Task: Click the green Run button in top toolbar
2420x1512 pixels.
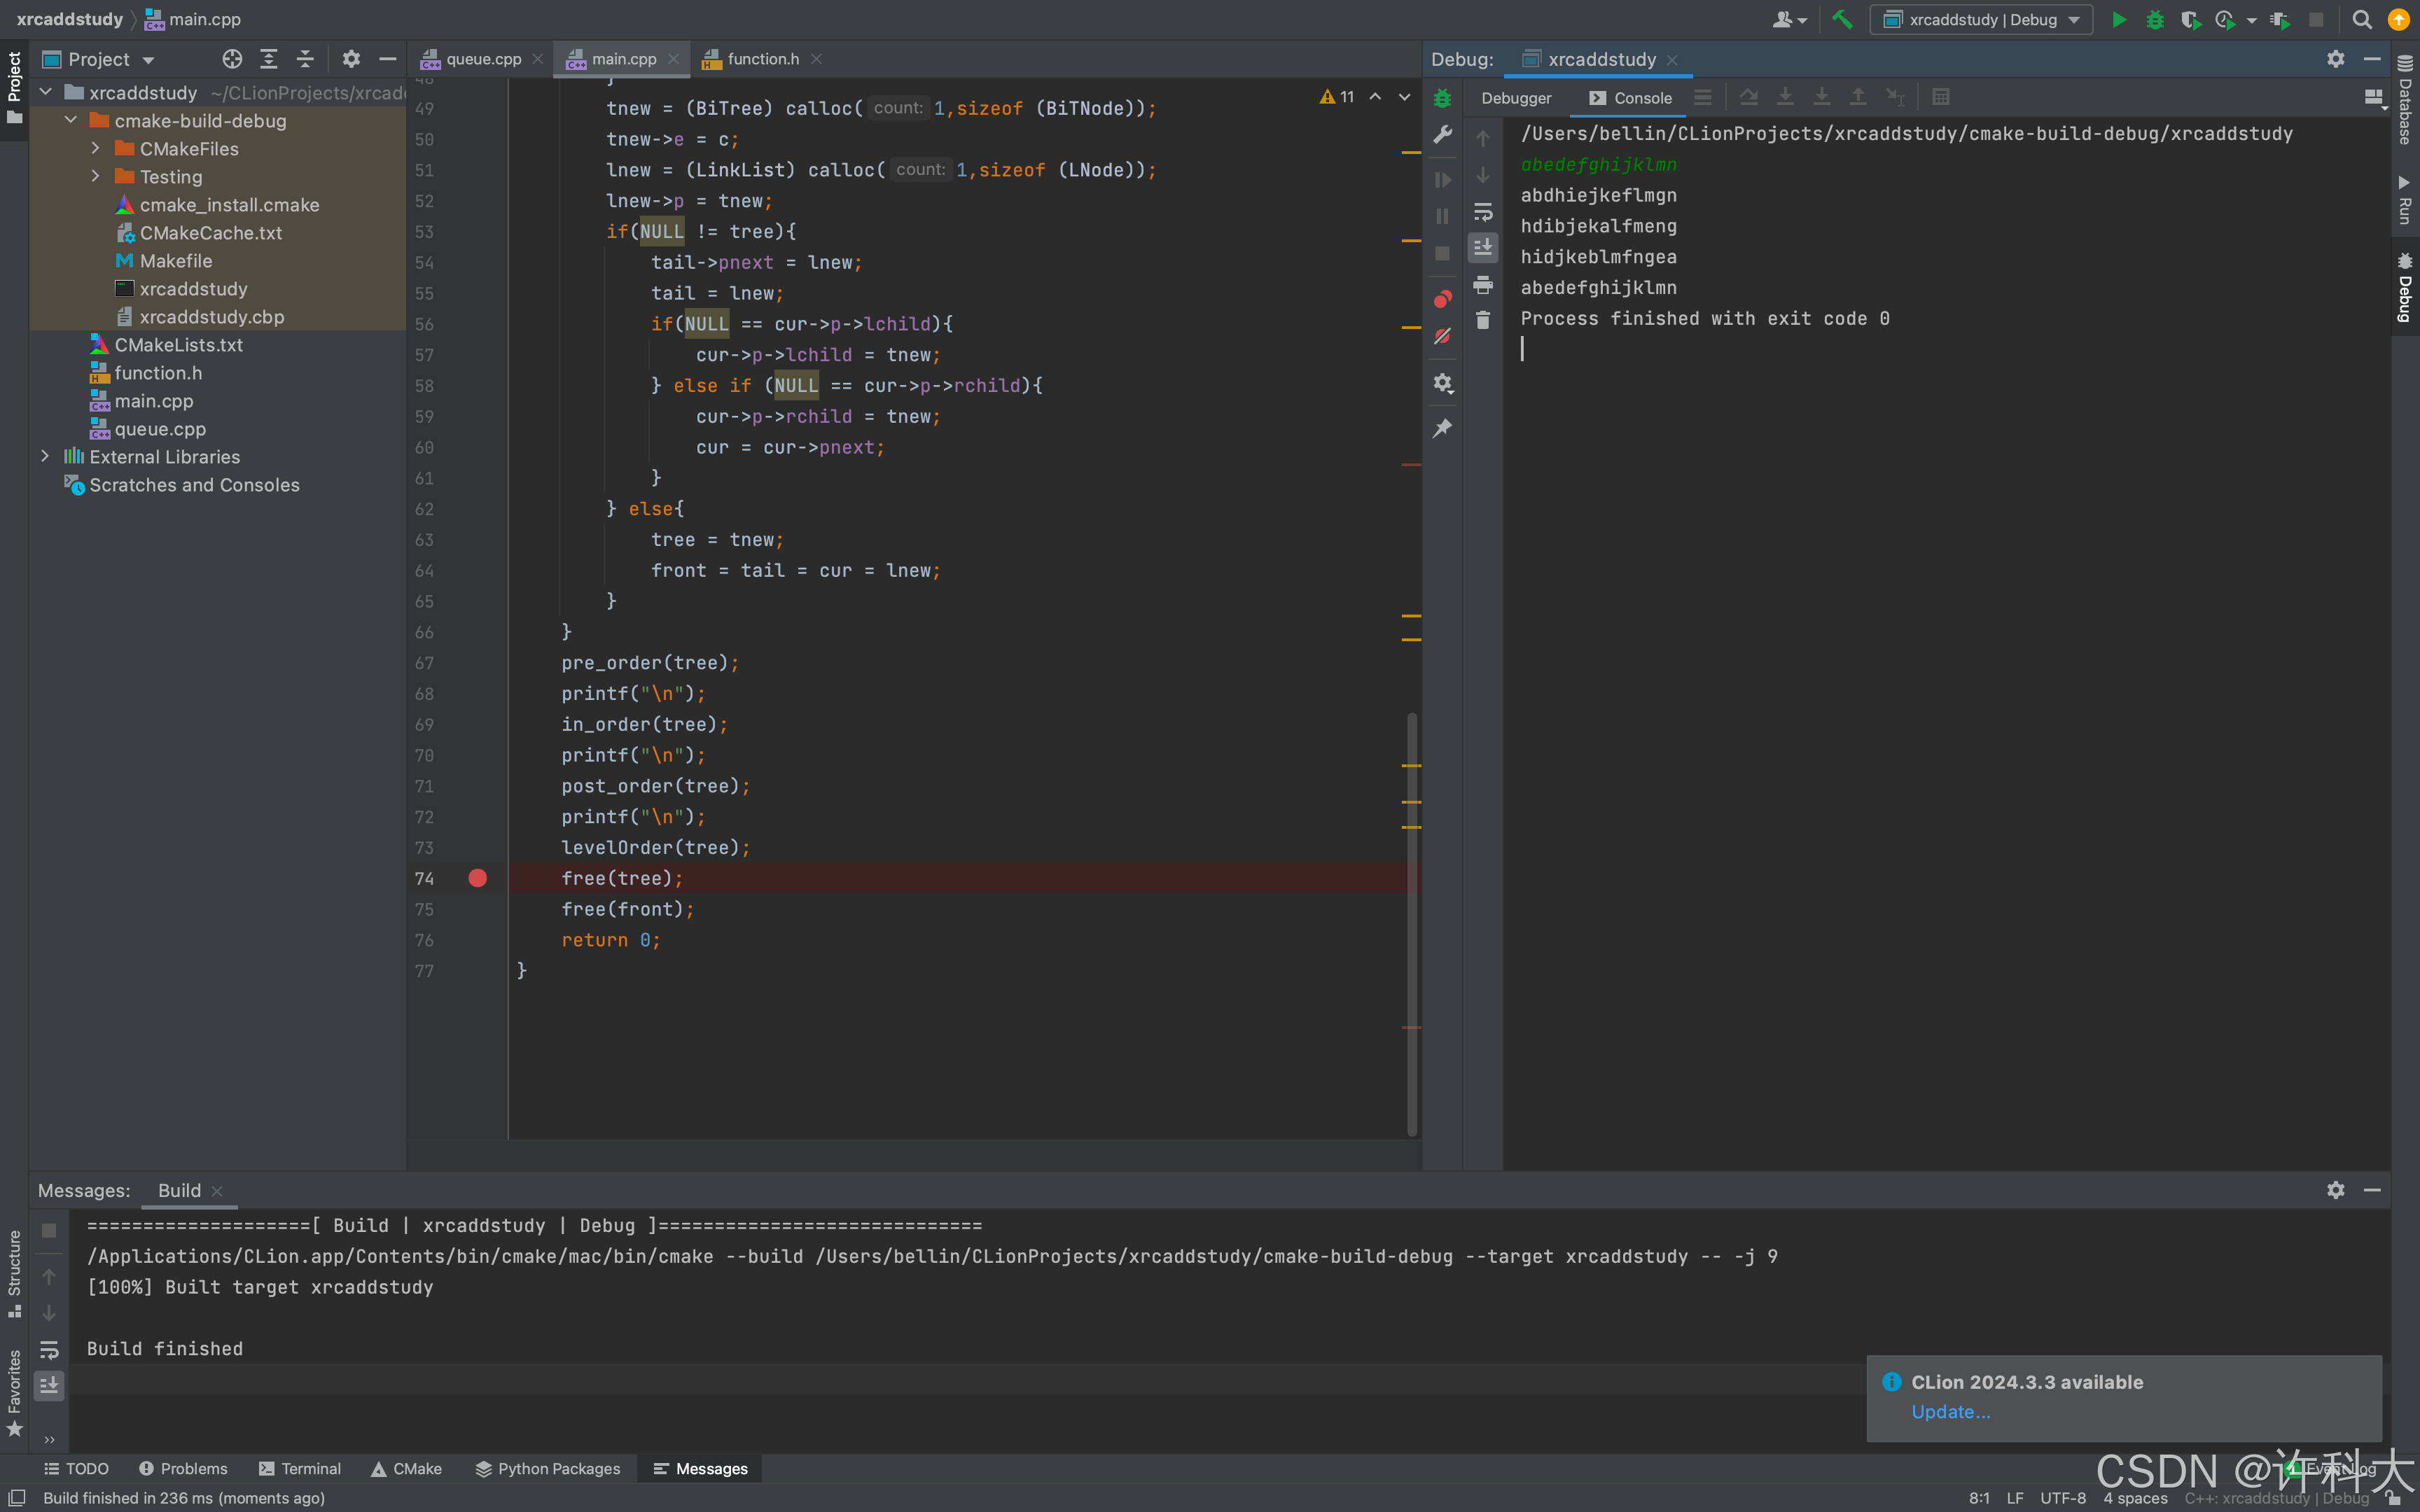Action: pos(2118,19)
